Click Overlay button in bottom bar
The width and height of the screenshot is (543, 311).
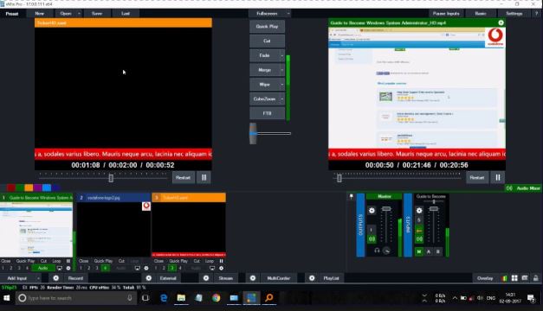coord(485,278)
